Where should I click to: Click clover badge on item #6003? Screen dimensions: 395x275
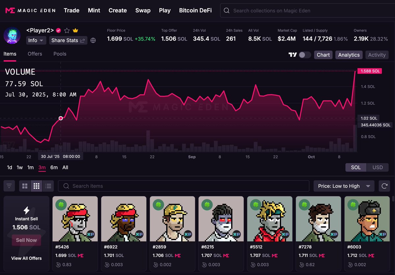(x=353, y=205)
